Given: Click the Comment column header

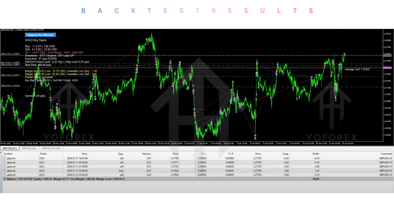Looking at the screenshot, I should [x=386, y=154].
